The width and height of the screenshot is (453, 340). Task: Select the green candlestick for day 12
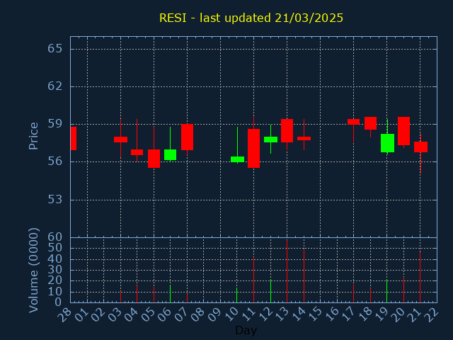point(270,140)
